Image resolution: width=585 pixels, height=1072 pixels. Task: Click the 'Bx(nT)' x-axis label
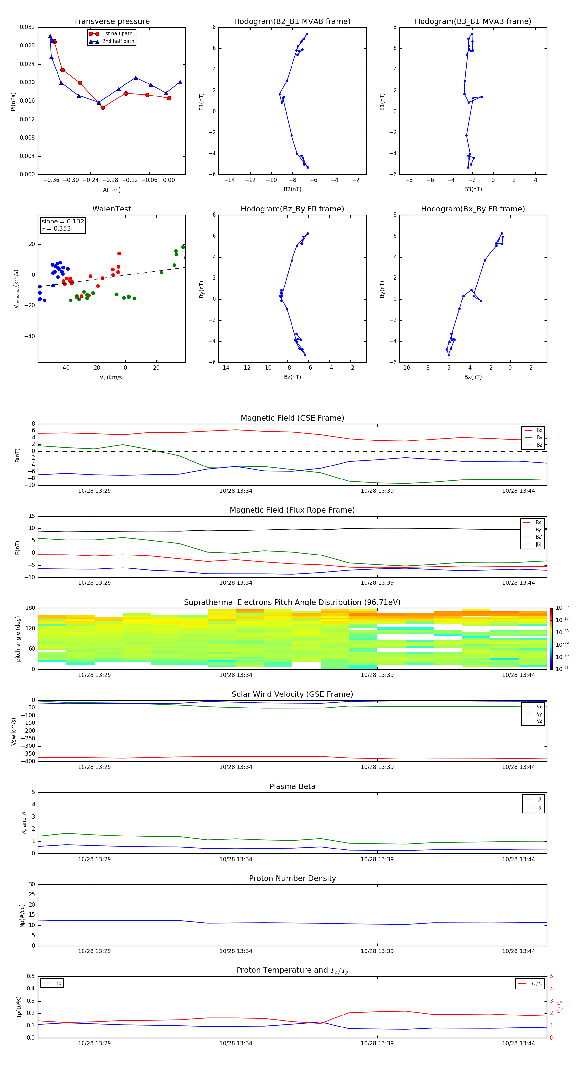pyautogui.click(x=473, y=377)
